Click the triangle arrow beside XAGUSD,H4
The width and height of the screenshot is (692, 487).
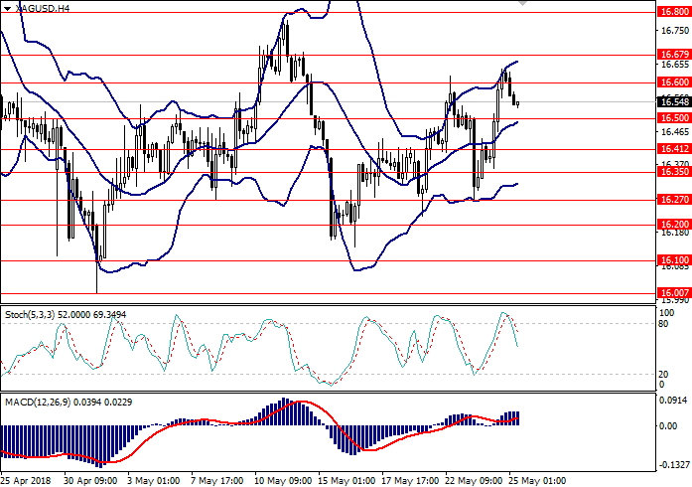[x=5, y=7]
